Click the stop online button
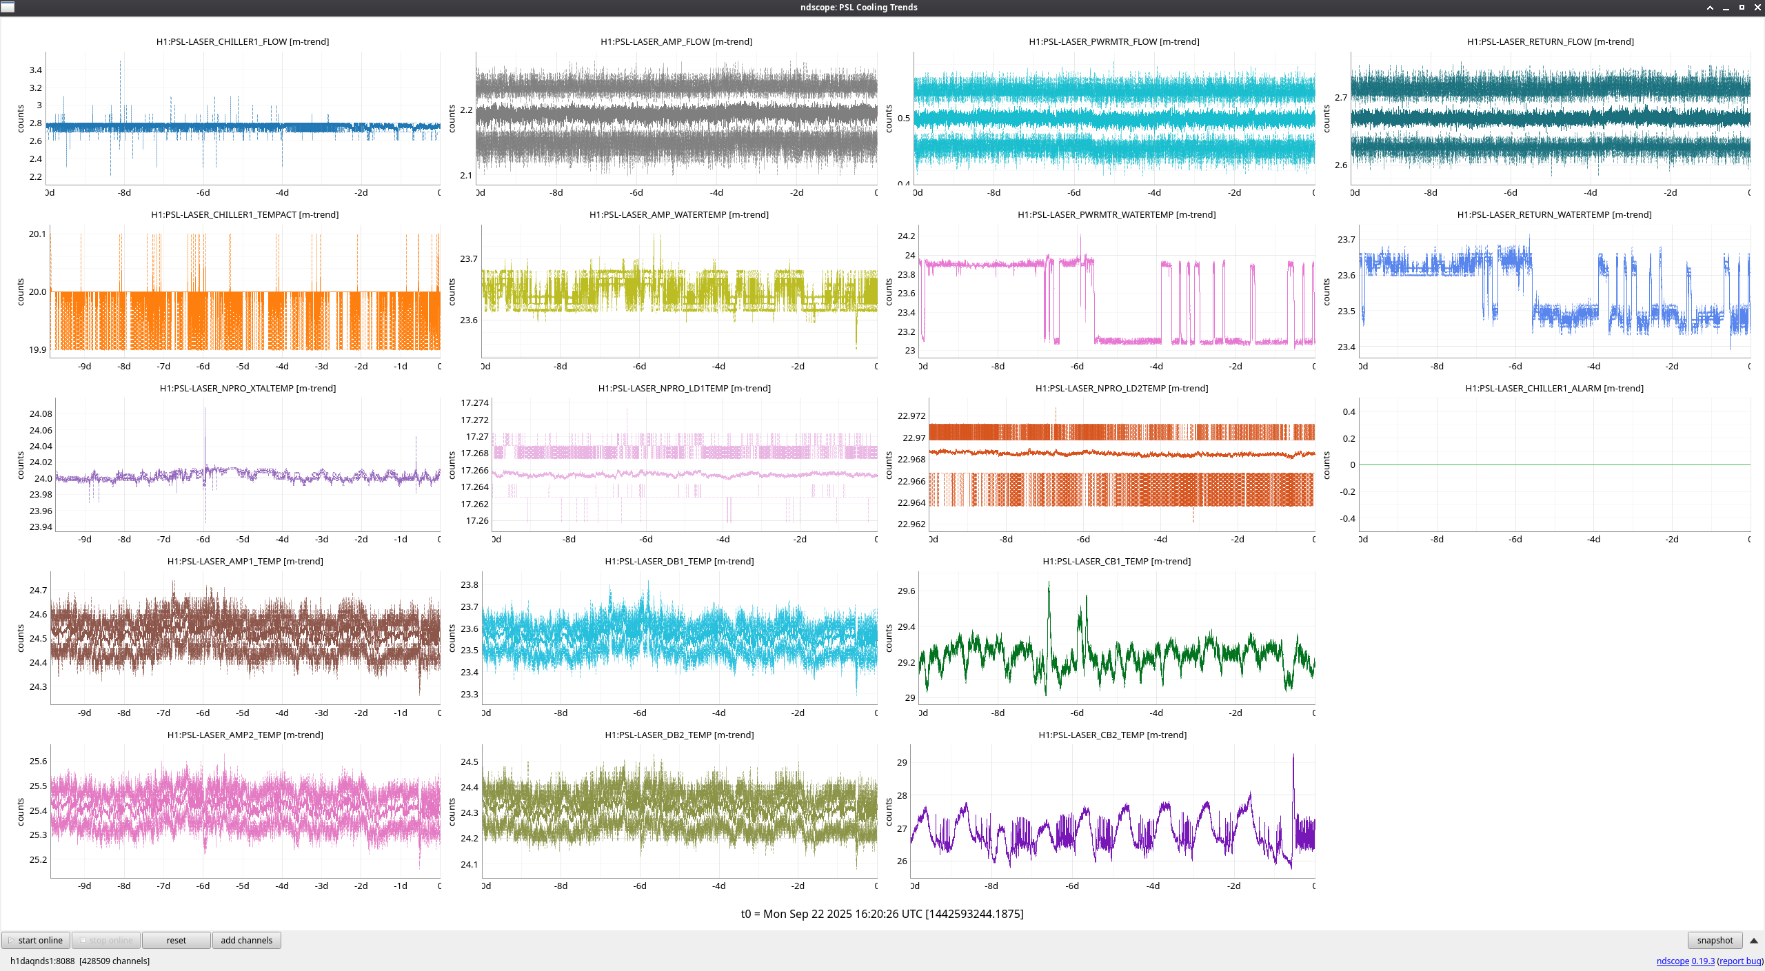Screen dimensions: 1765x971 (x=106, y=940)
